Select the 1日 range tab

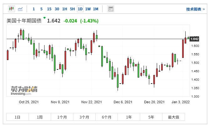[x=18, y=117]
